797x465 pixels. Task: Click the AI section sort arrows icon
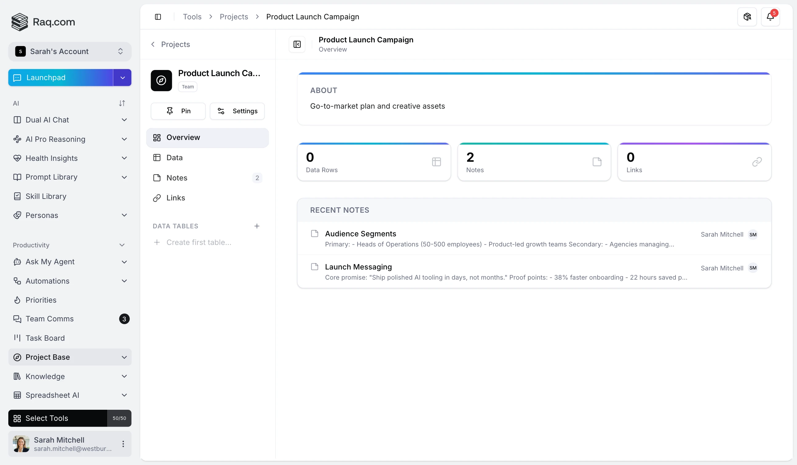[x=122, y=103]
